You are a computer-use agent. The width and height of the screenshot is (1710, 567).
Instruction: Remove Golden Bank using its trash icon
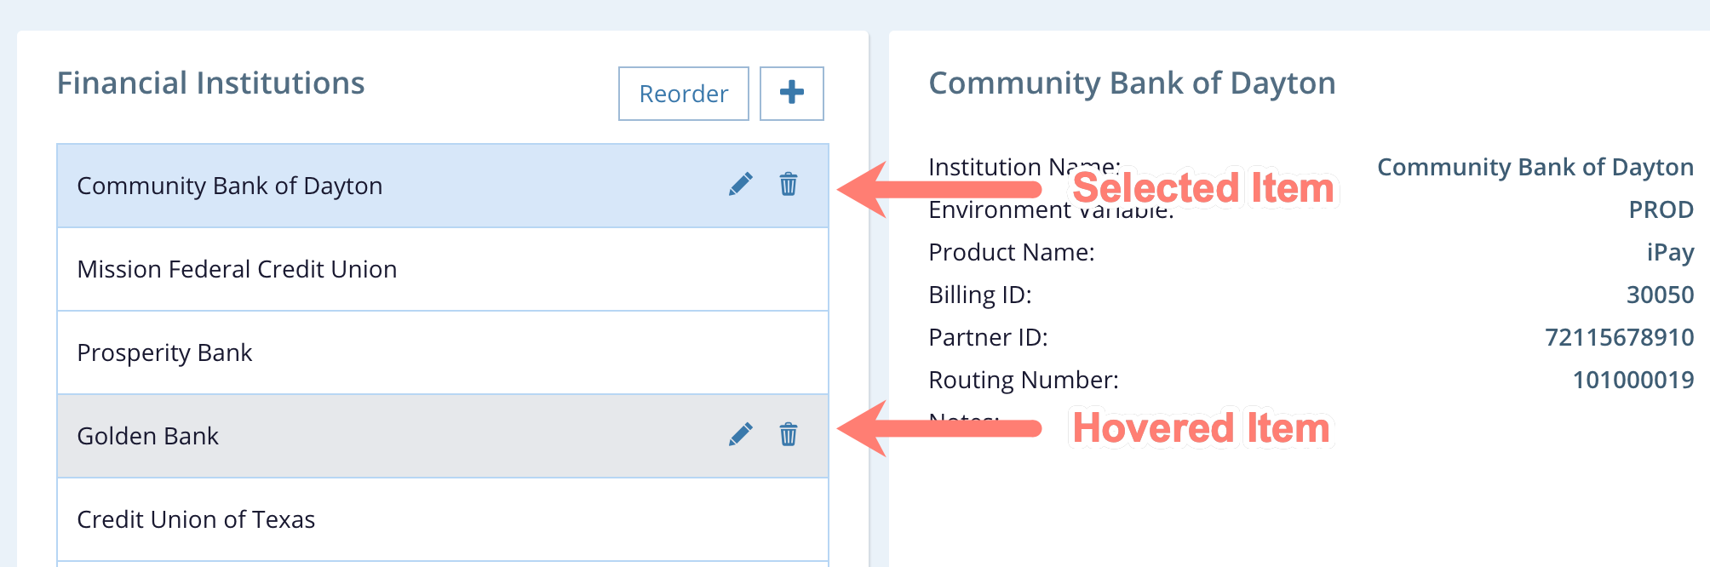click(x=789, y=435)
